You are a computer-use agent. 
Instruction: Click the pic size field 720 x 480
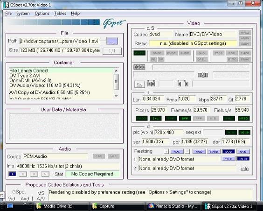tap(168, 132)
